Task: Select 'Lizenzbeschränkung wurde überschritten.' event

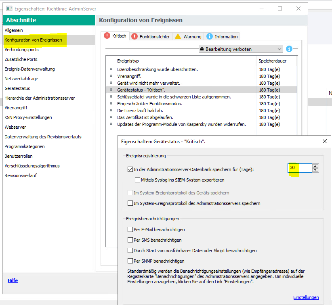Action: pyautogui.click(x=202, y=69)
